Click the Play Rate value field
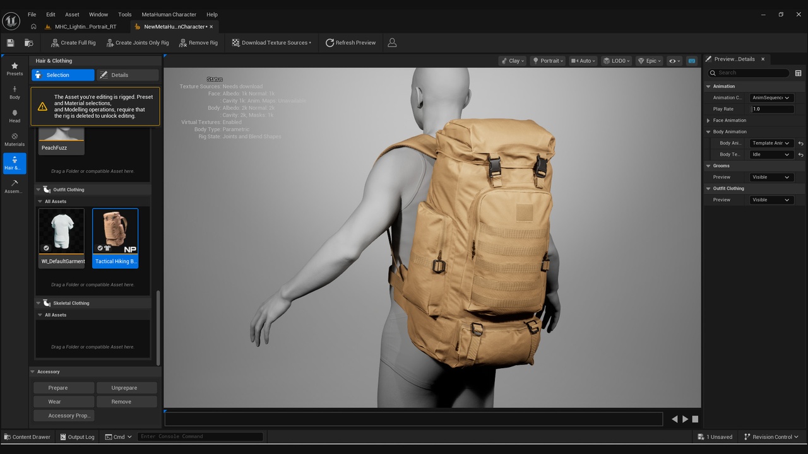Screen dimensions: 808x454 coord(771,109)
